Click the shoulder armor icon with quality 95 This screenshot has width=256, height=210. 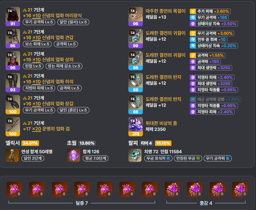point(13,39)
